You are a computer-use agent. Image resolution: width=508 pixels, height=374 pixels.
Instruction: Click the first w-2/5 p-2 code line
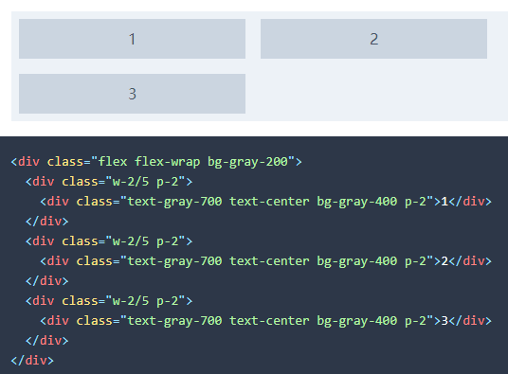coord(109,182)
